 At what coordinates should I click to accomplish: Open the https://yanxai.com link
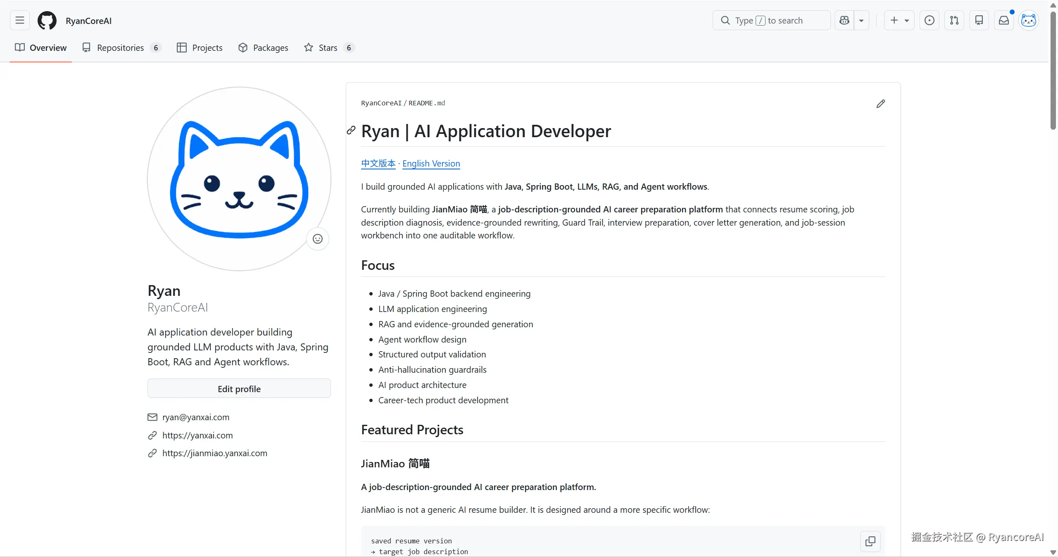197,436
